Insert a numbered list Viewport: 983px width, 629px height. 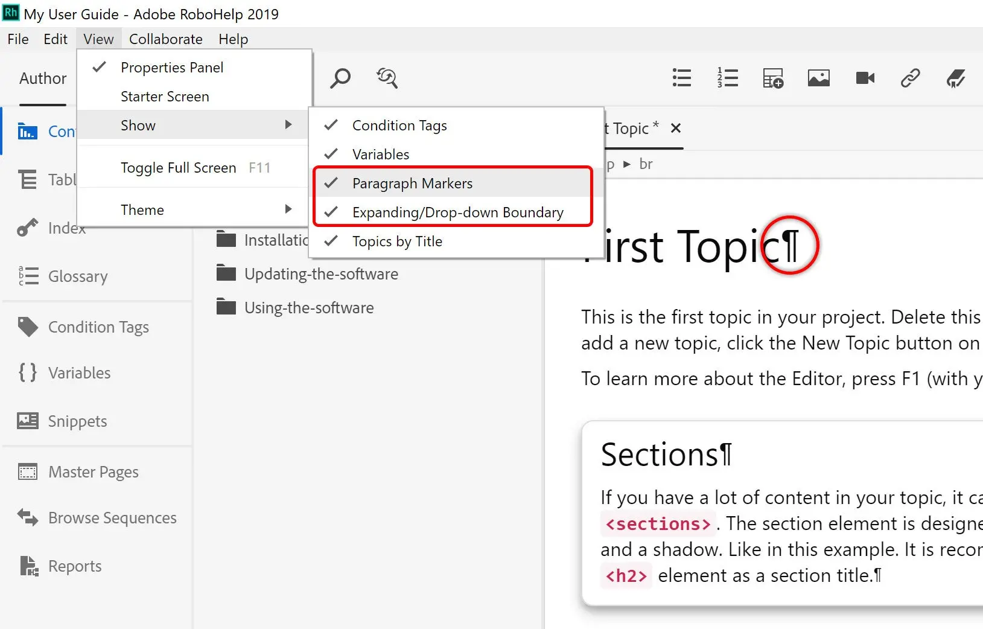728,78
